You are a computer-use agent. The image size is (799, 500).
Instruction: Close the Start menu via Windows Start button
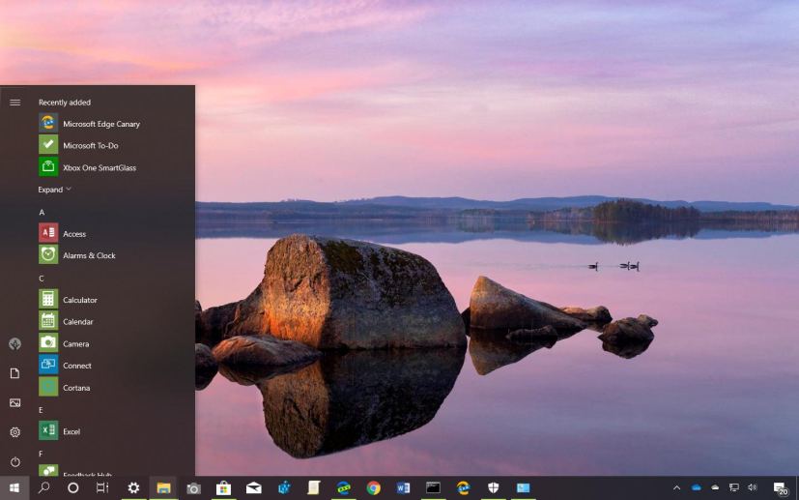pyautogui.click(x=14, y=487)
